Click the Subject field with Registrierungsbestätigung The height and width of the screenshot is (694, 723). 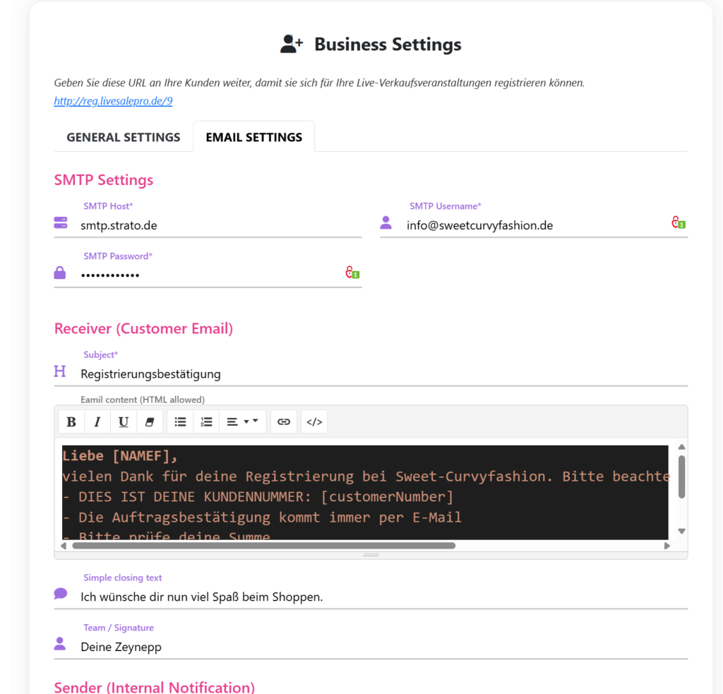click(381, 374)
